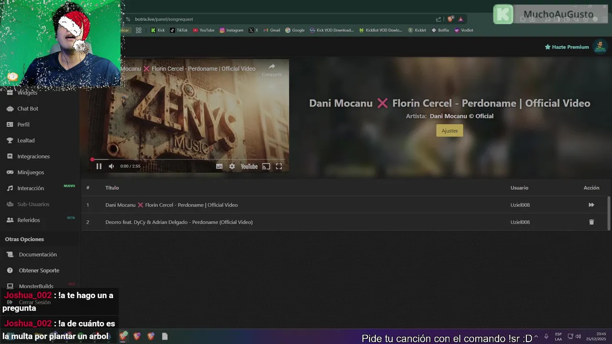Seek using the video progress bar
The height and width of the screenshot is (344, 612).
click(x=188, y=160)
